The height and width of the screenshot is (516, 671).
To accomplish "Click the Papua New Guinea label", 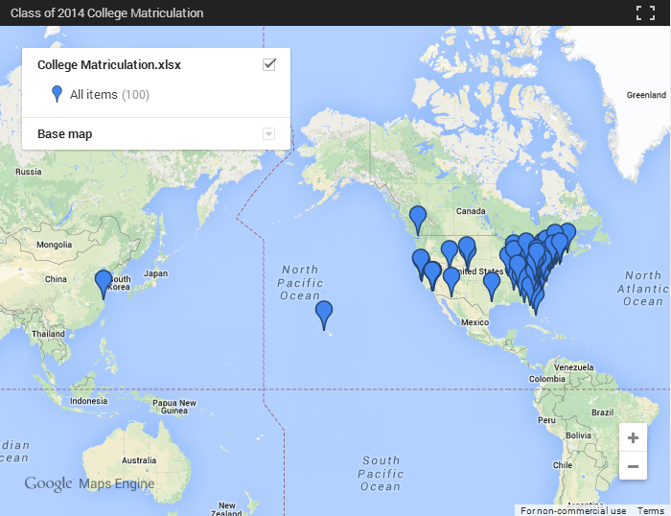I will pyautogui.click(x=174, y=407).
